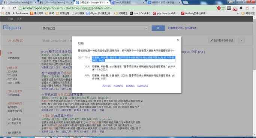The width and height of the screenshot is (256, 138).
Task: Open the 基于项目聚类的 result title
Action: 57,73
